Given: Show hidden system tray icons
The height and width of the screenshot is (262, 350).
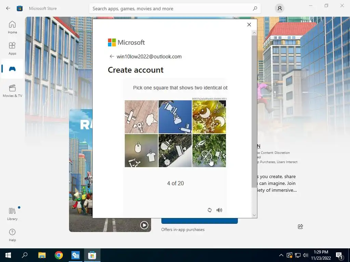Looking at the screenshot, I should pos(281,255).
